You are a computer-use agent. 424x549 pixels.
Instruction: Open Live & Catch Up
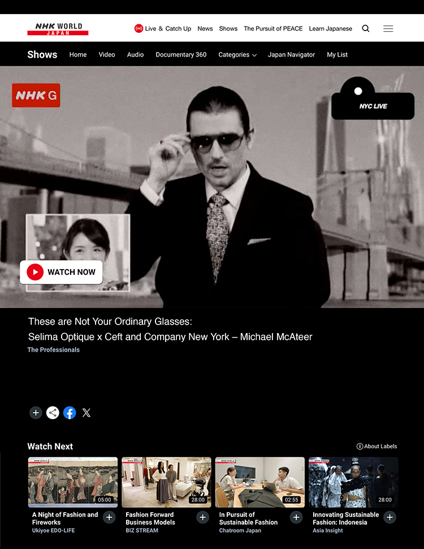point(163,28)
